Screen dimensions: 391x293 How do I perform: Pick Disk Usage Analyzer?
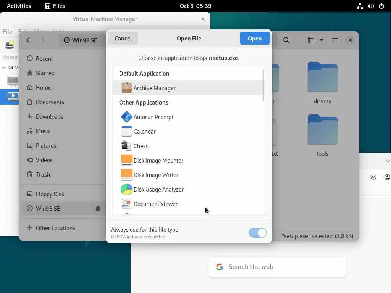point(188,189)
